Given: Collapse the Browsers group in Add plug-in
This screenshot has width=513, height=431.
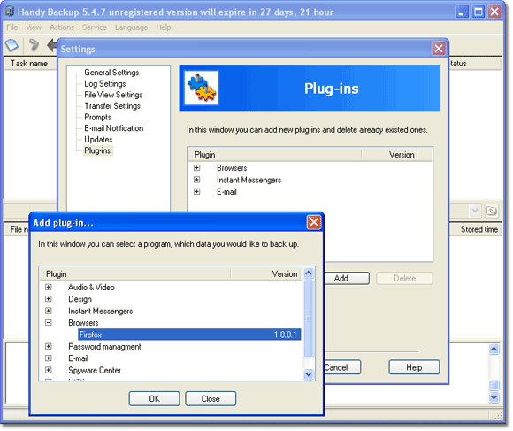Looking at the screenshot, I should pos(49,323).
